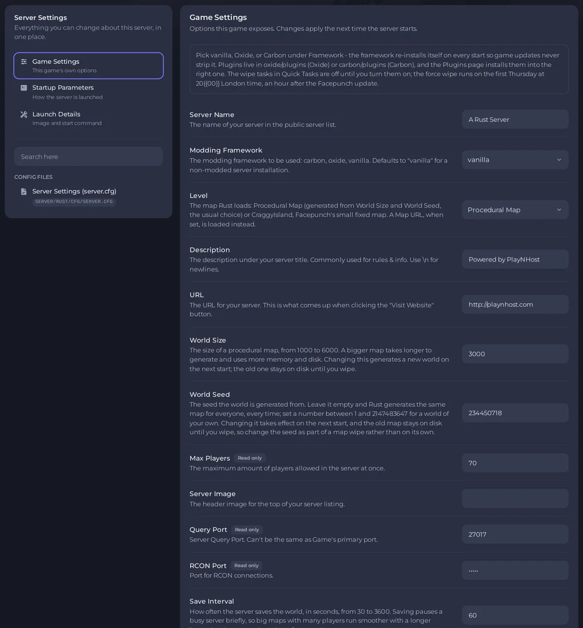The image size is (583, 628).
Task: Click the Search here field
Action: (88, 157)
